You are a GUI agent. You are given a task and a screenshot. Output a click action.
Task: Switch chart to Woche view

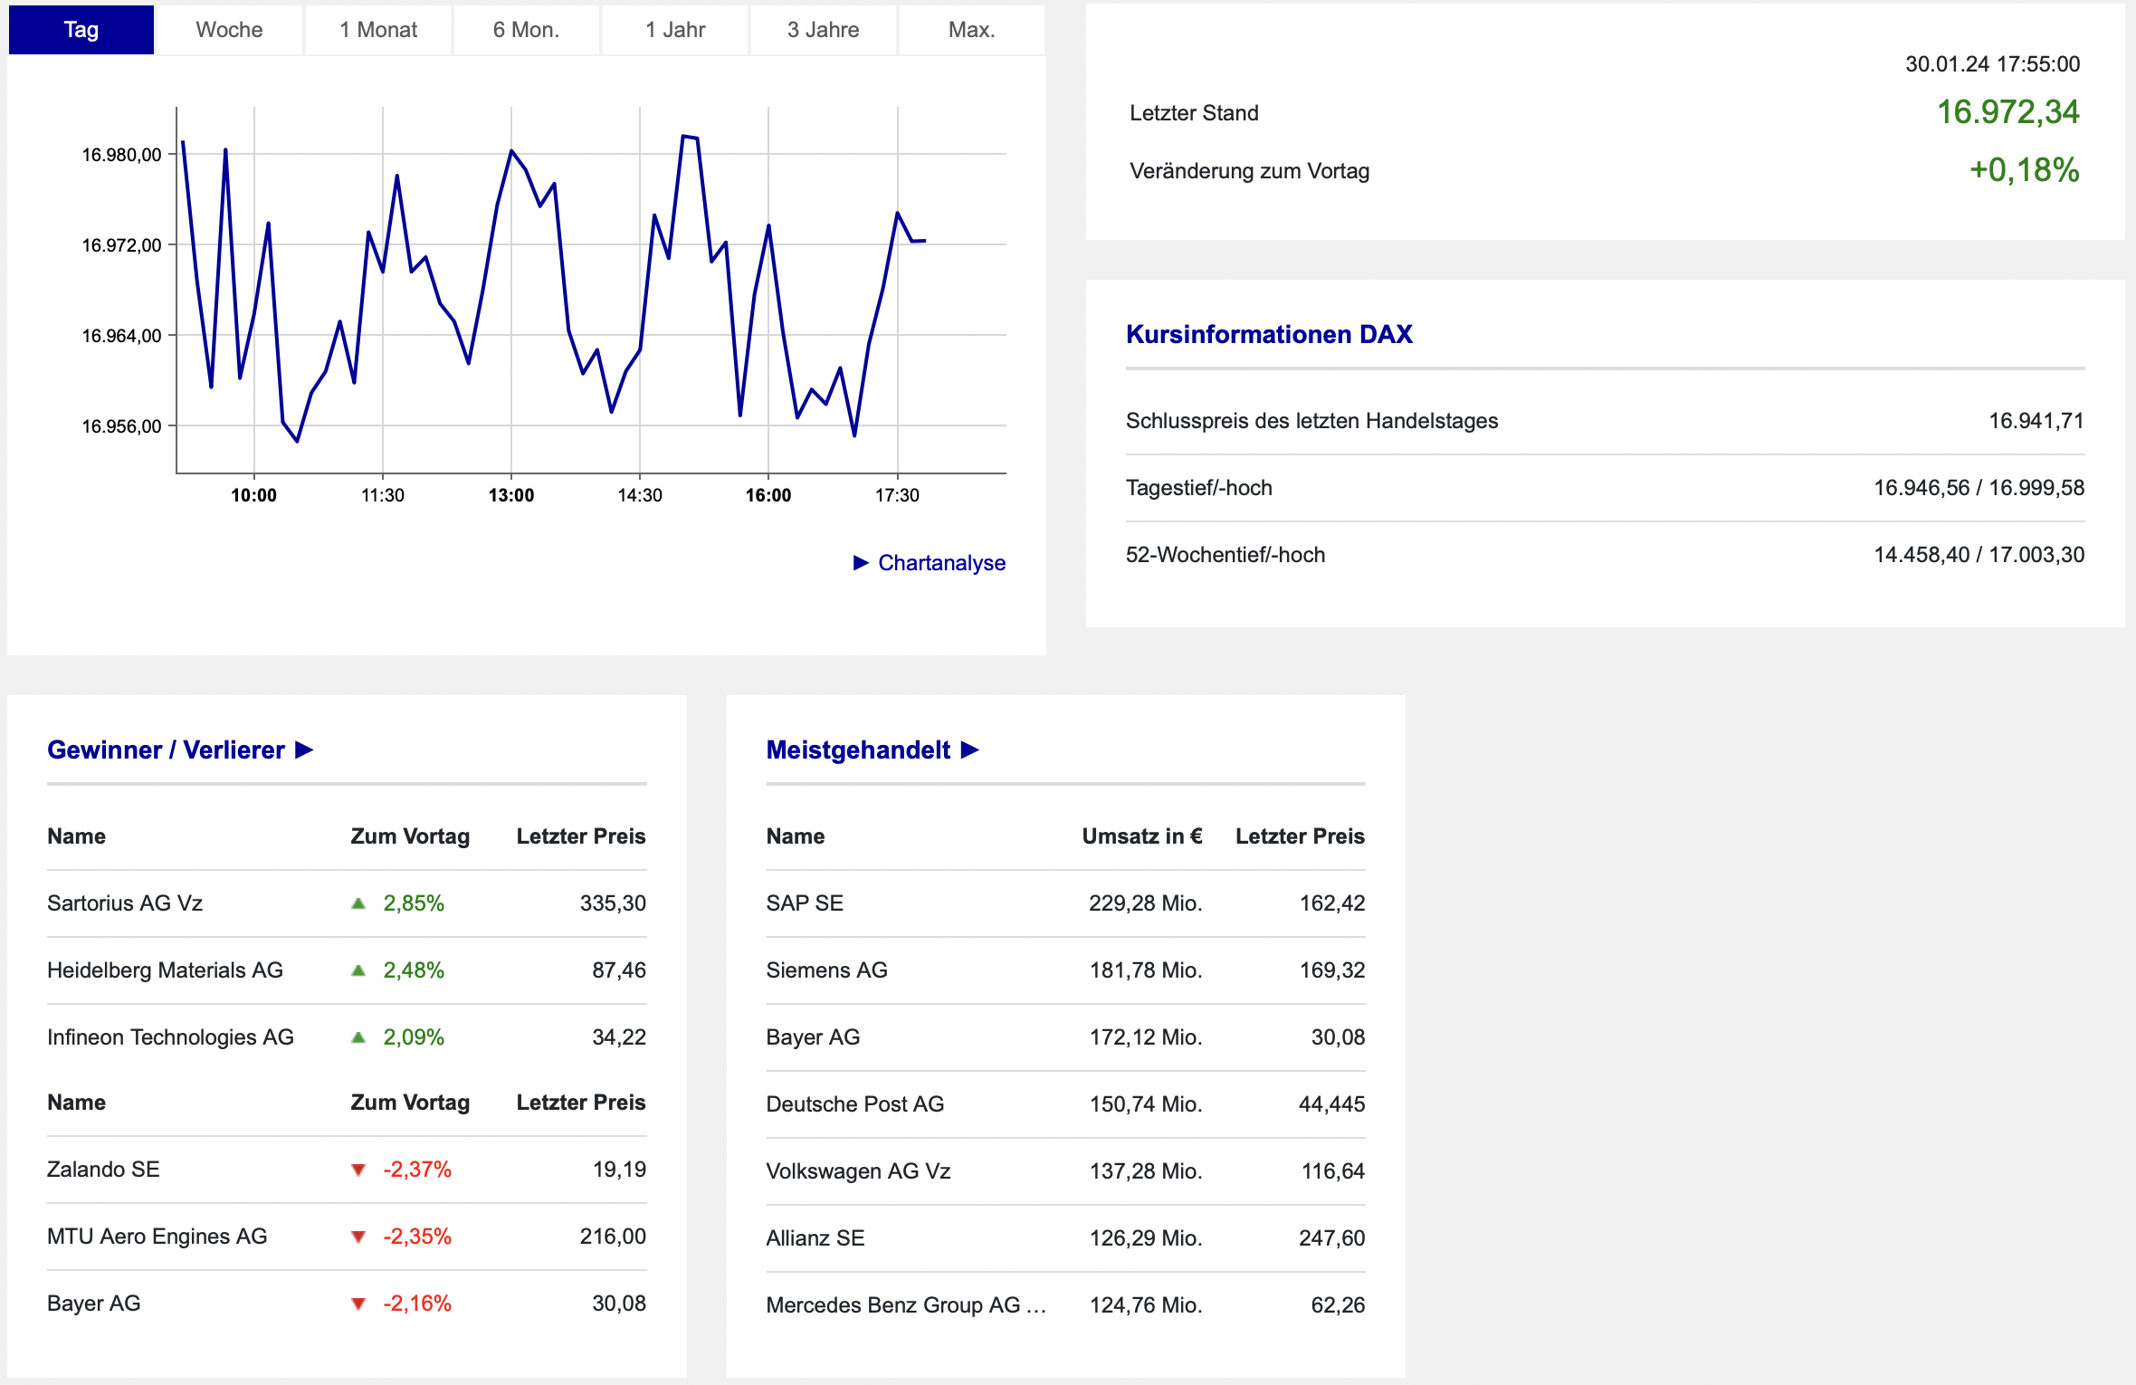coord(229,30)
